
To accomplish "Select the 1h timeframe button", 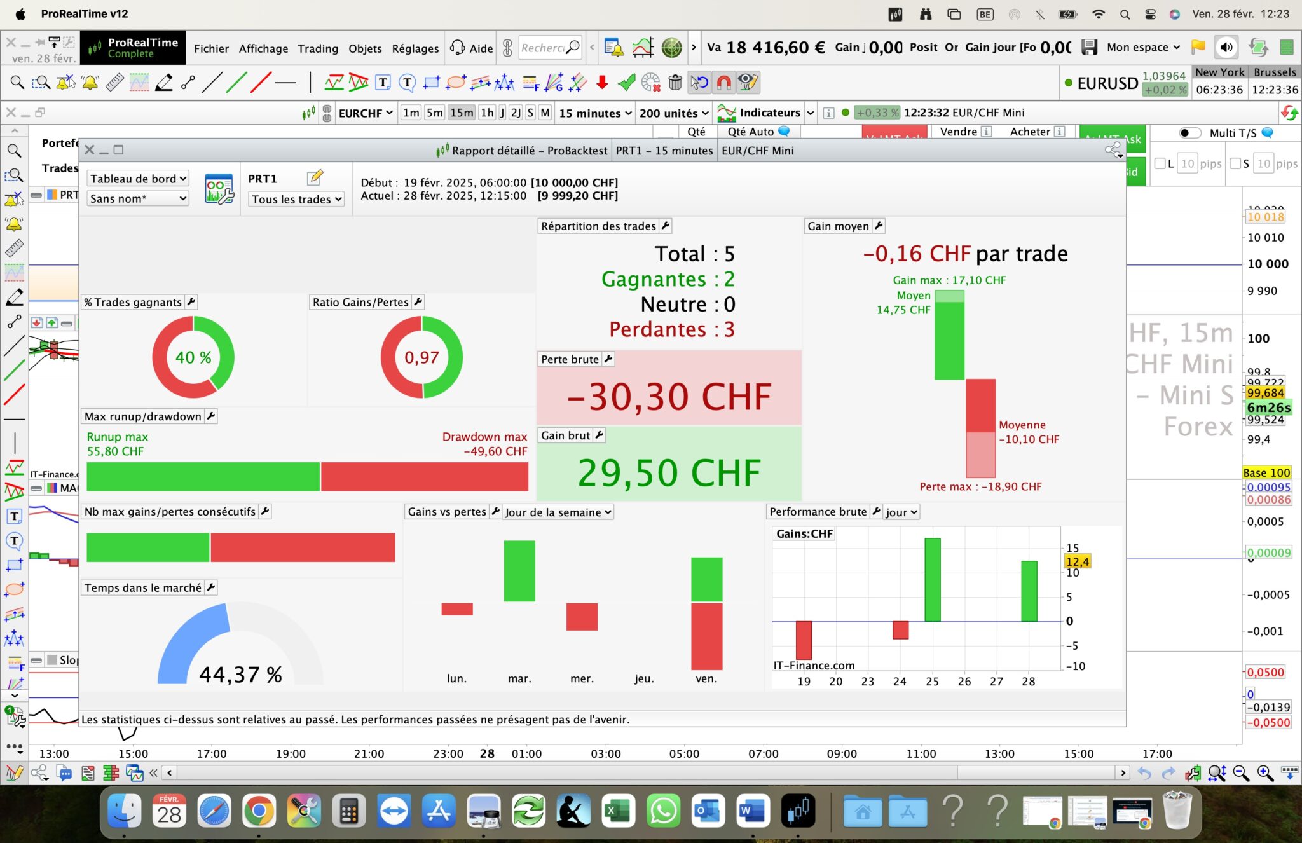I will (x=487, y=113).
